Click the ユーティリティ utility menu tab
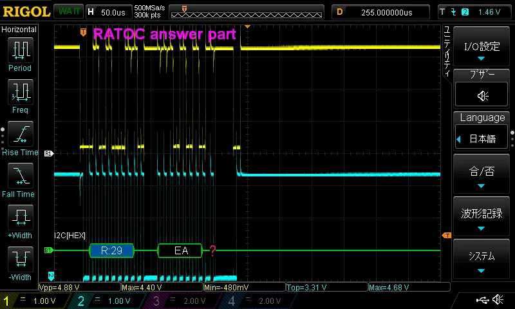 (x=447, y=51)
